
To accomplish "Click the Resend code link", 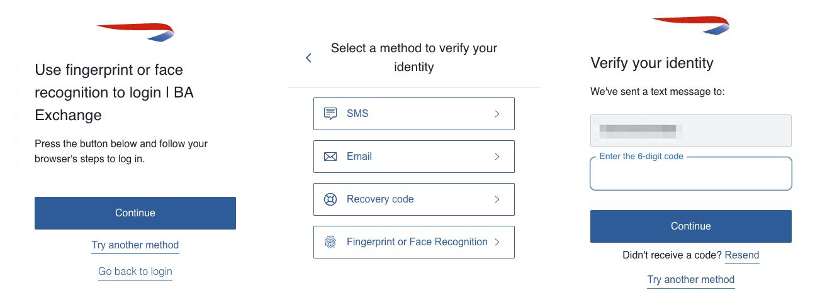I will coord(742,255).
